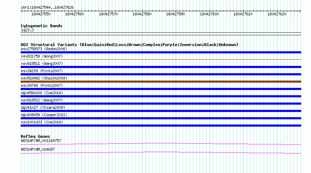The width and height of the screenshot is (311, 173).
Task: Open variant nsv516482 (Shaikh2009) label
Action: point(44,78)
